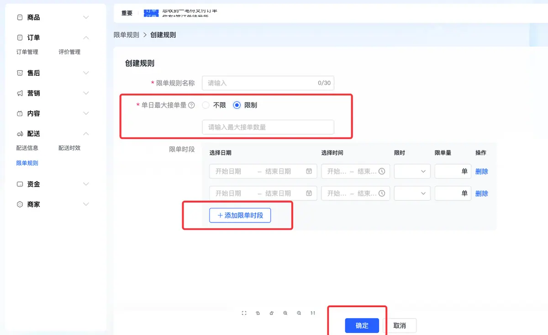
Task: Click the zoom out magnifier icon
Action: (x=299, y=313)
